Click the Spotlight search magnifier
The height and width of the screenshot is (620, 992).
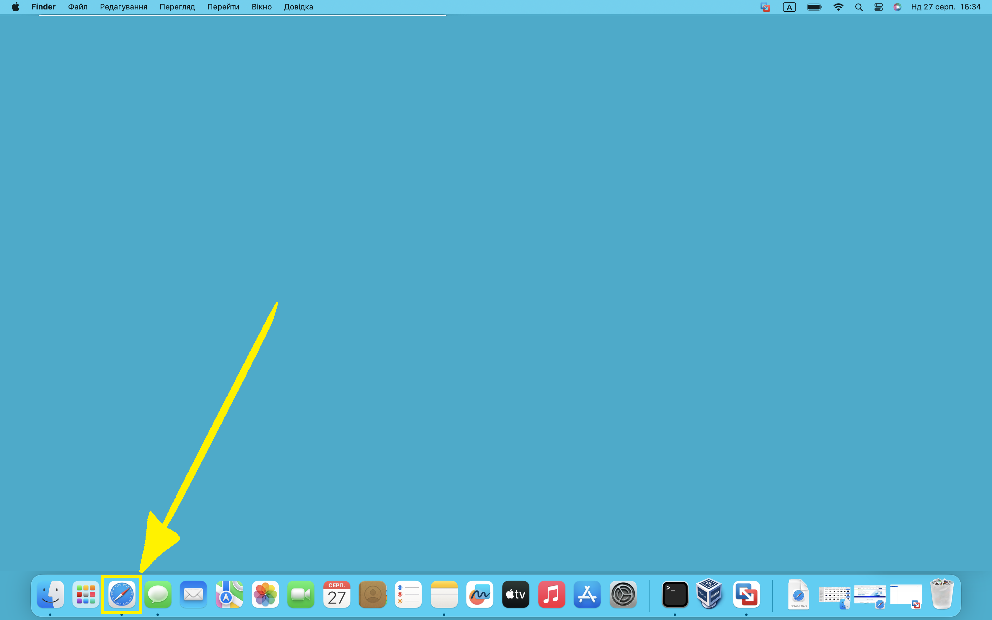[859, 7]
